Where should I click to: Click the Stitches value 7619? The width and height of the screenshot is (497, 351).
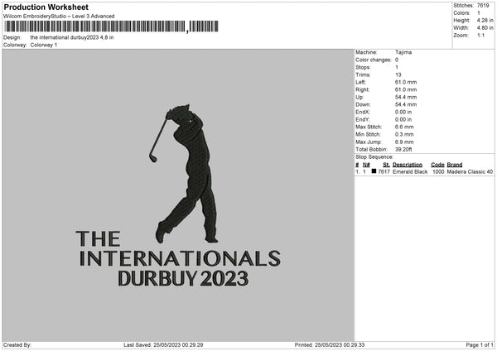[x=484, y=6]
